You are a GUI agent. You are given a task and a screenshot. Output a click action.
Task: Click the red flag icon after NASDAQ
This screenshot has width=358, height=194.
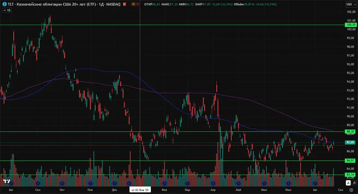125,4
